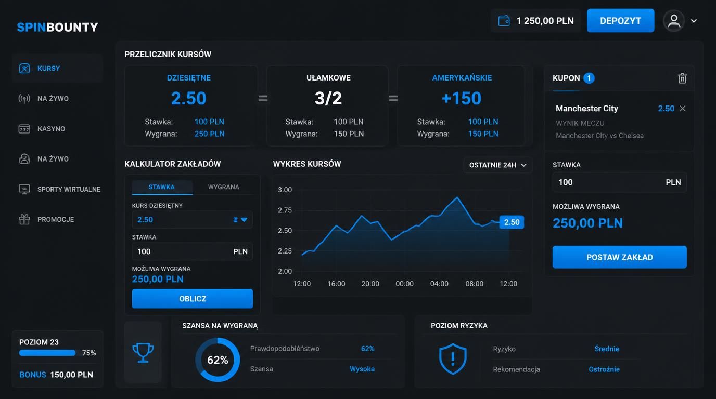This screenshot has height=399, width=716.
Task: Open Kasyno menu item
Action: [x=58, y=129]
